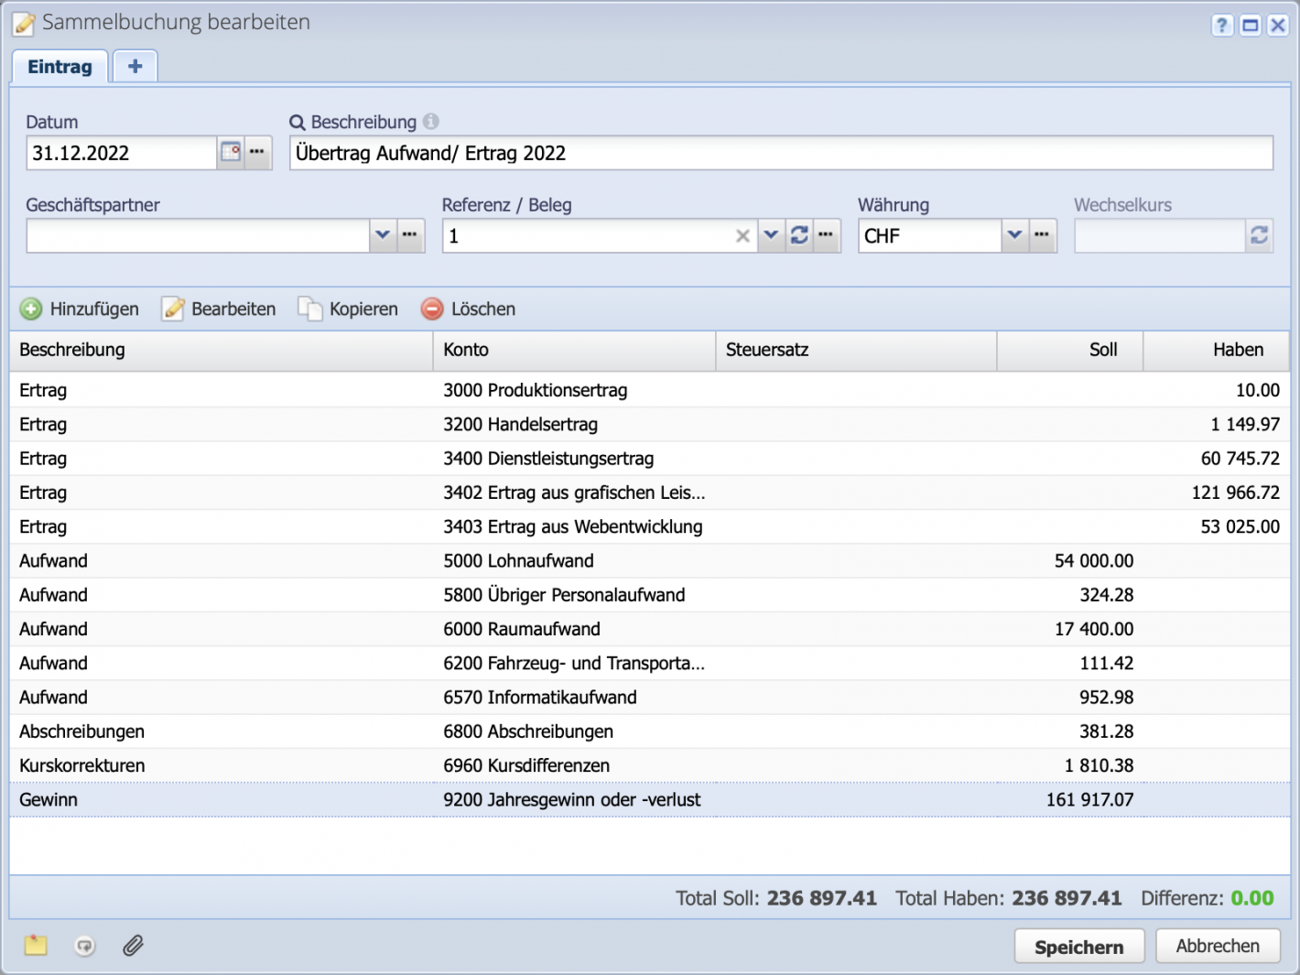The height and width of the screenshot is (975, 1300).
Task: Add a new tab with the plus tab
Action: (x=135, y=67)
